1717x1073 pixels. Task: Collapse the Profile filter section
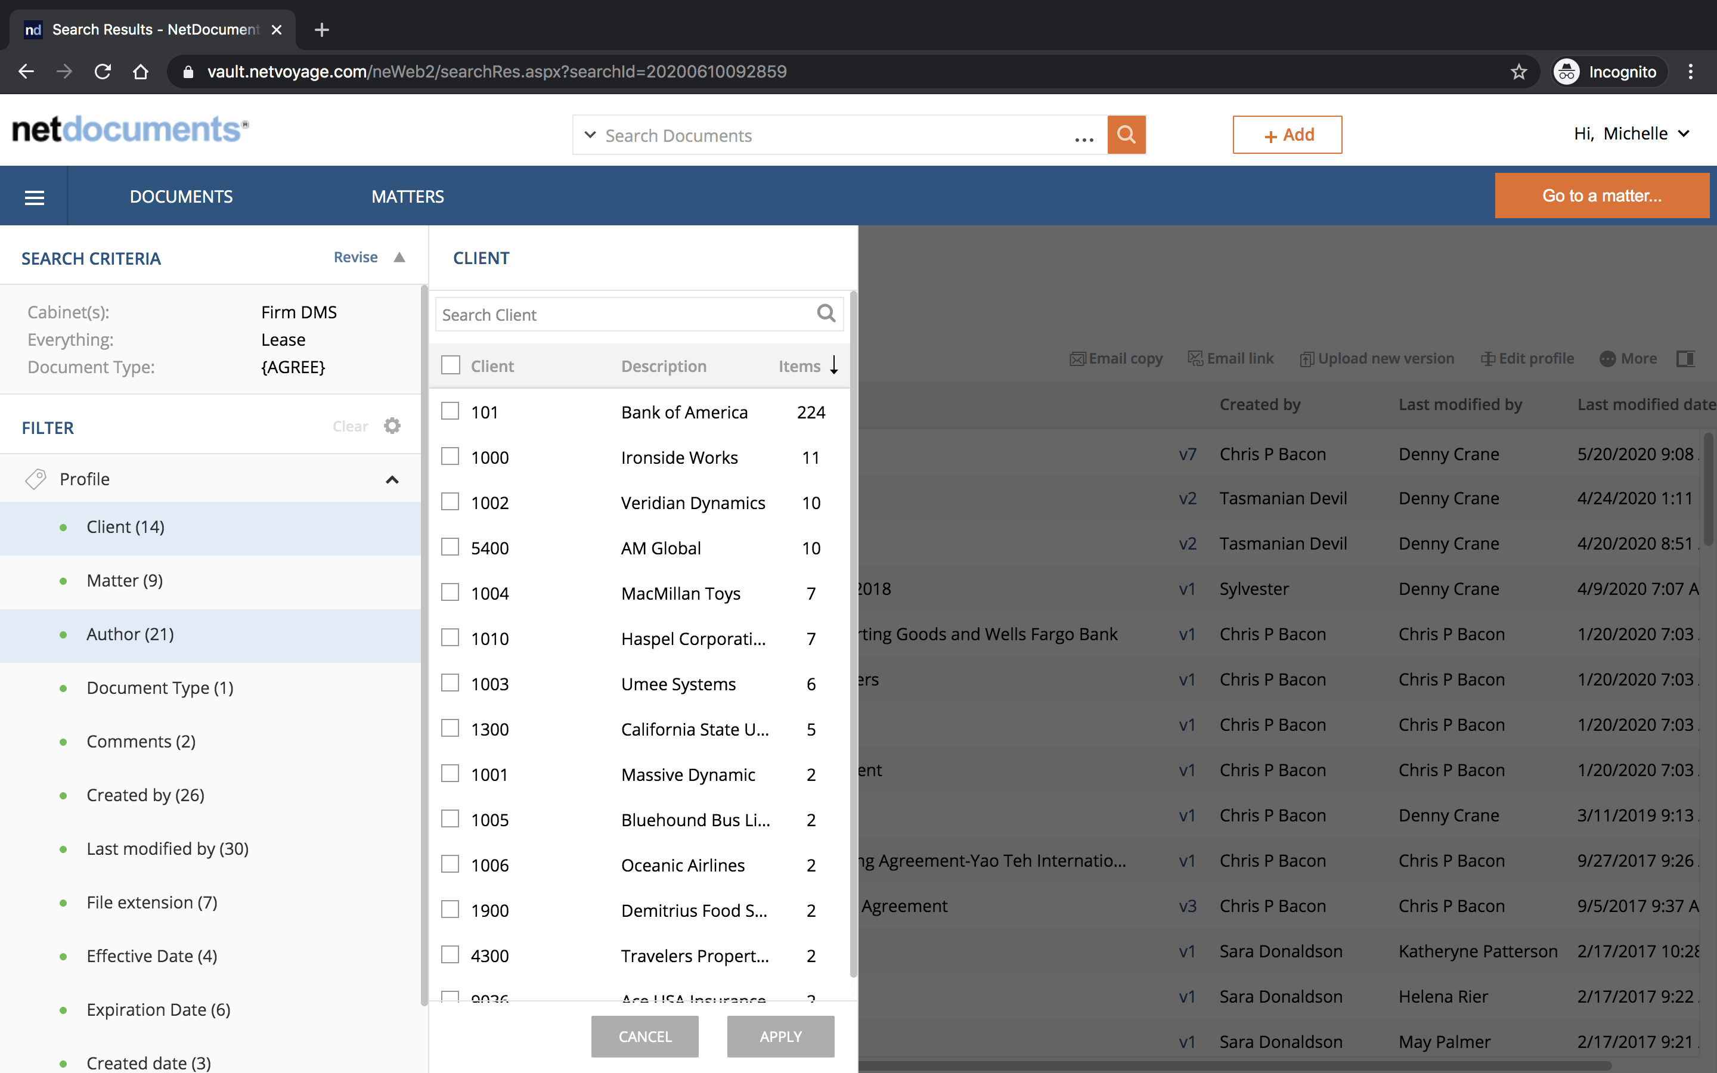(x=392, y=480)
